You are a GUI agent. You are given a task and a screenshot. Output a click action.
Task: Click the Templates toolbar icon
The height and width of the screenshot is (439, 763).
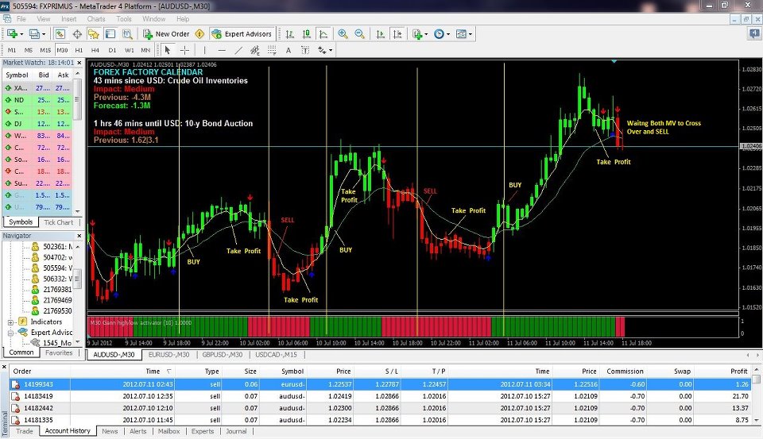pyautogui.click(x=461, y=34)
